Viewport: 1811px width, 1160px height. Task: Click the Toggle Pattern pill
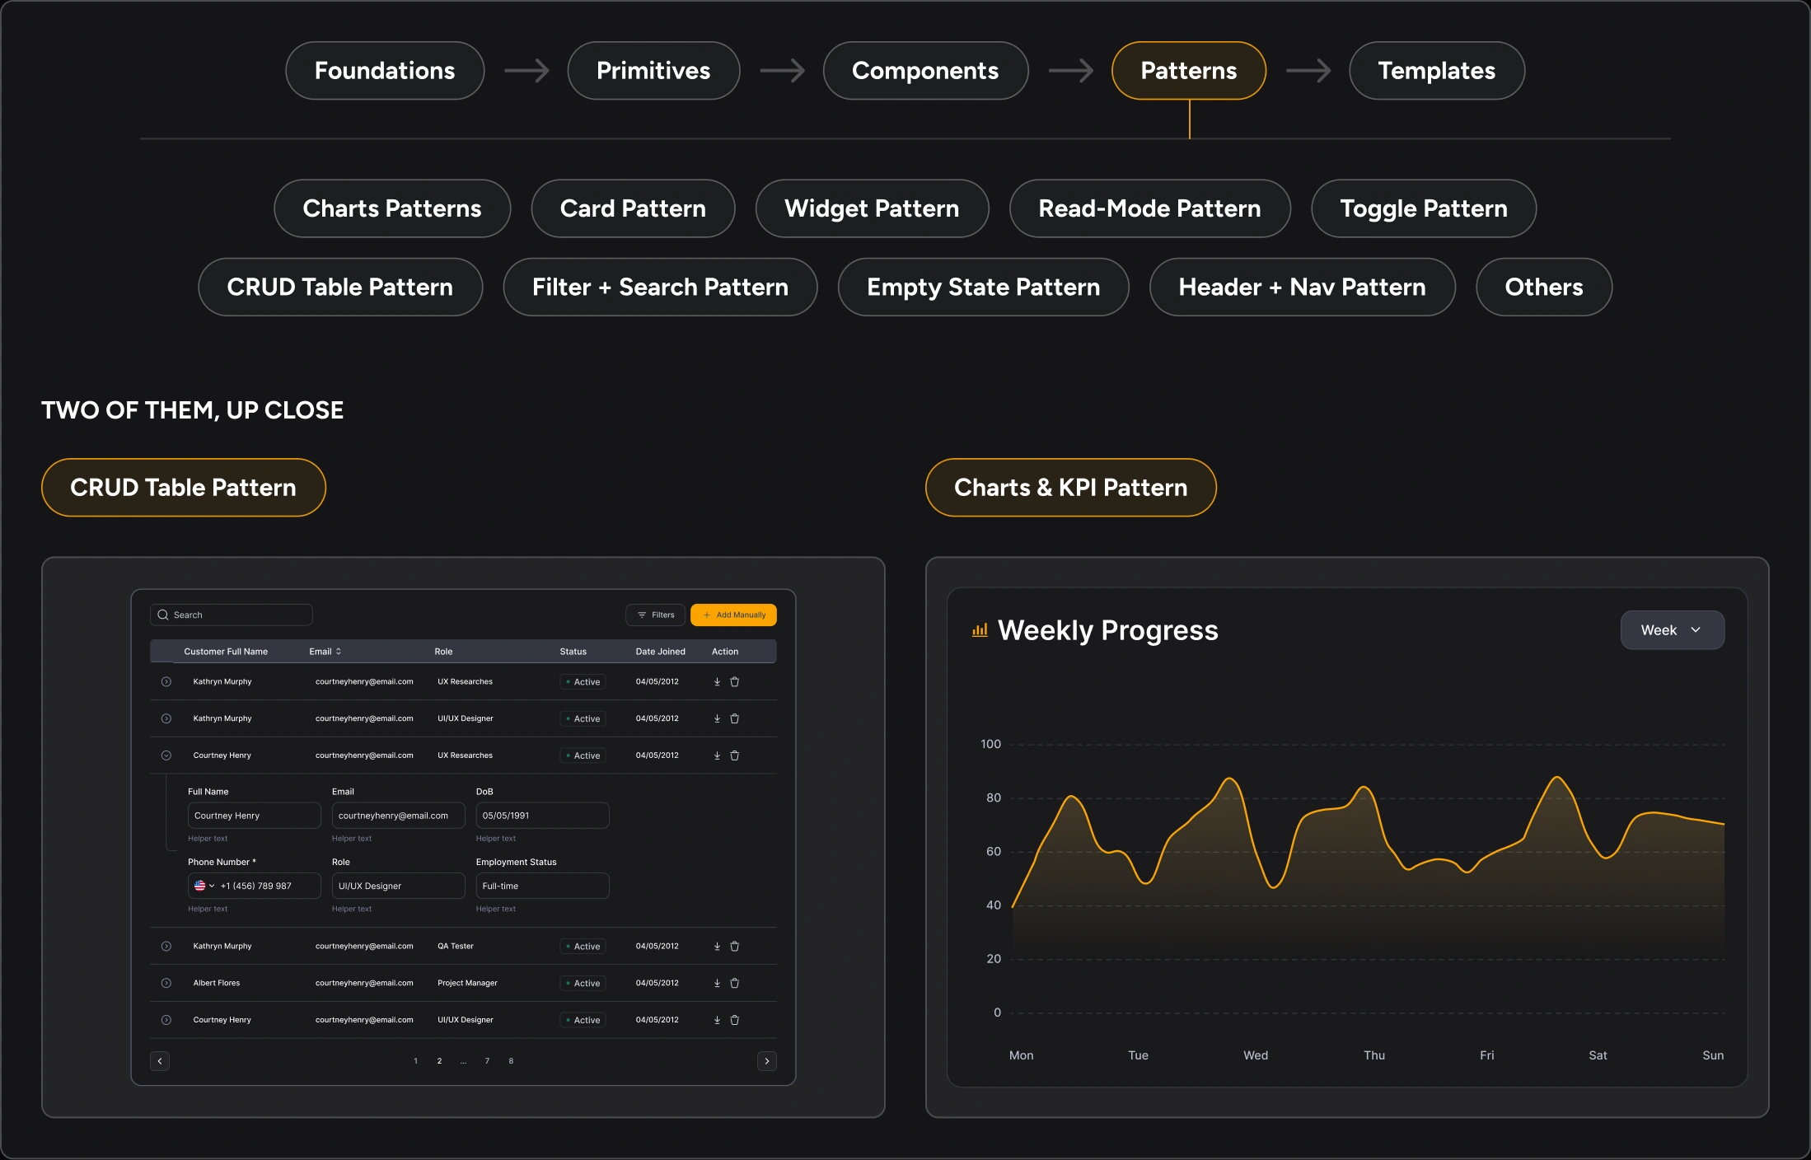pos(1424,208)
